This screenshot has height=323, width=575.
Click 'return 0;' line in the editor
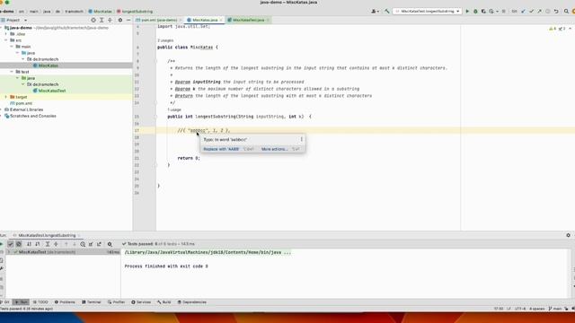pos(189,158)
